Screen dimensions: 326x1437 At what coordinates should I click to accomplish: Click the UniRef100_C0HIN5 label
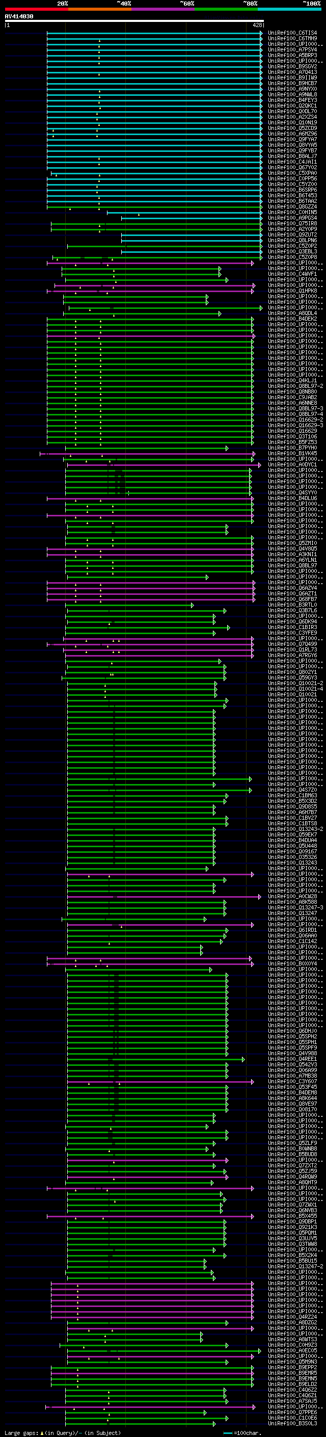click(x=292, y=213)
